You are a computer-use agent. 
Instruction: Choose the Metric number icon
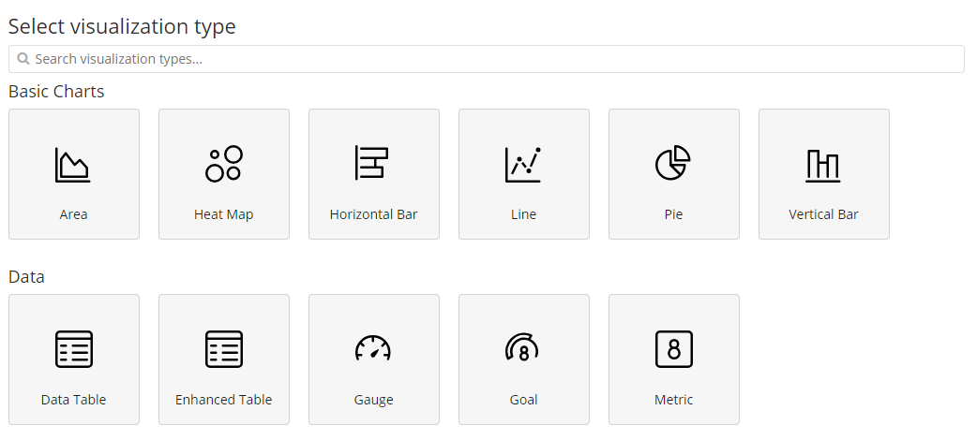click(x=673, y=349)
